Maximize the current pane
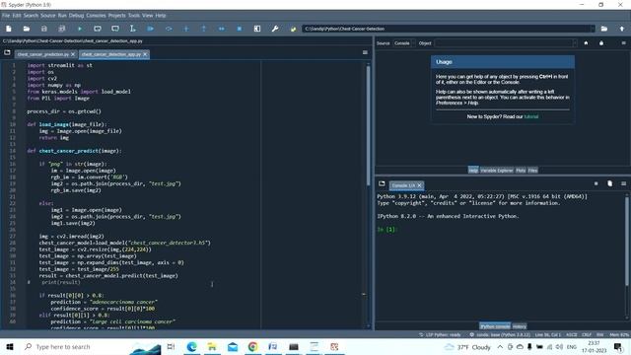The height and width of the screenshot is (355, 631). pos(257,29)
